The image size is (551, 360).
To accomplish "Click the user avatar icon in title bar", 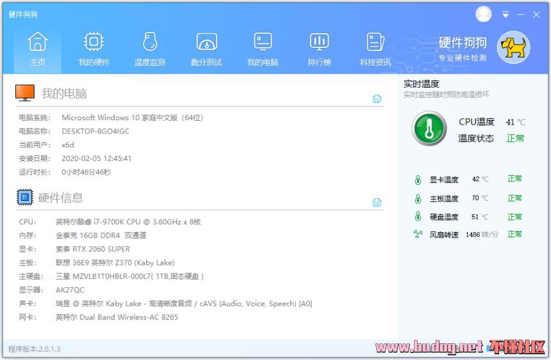I will tap(484, 14).
